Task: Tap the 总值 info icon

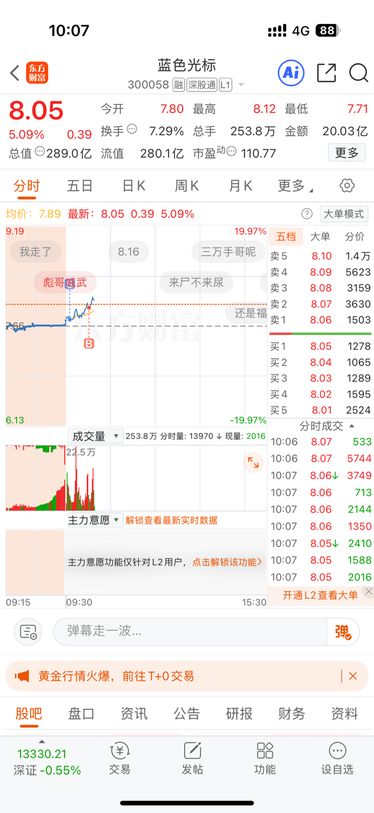Action: pyautogui.click(x=40, y=151)
